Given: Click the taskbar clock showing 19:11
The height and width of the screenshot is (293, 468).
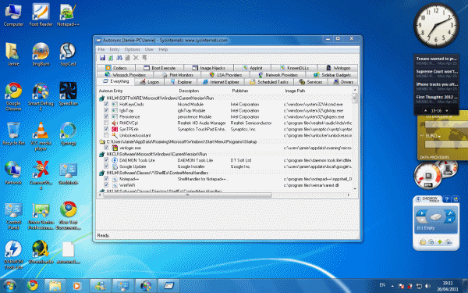Looking at the screenshot, I should (x=448, y=286).
